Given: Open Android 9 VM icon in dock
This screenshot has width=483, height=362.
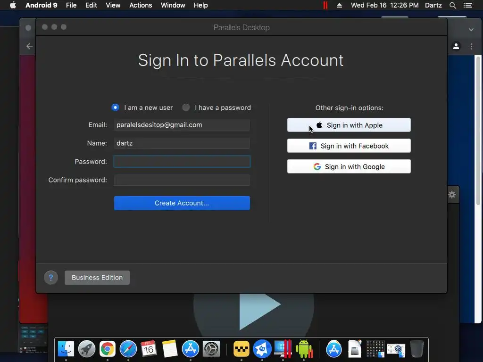Looking at the screenshot, I should (304, 349).
